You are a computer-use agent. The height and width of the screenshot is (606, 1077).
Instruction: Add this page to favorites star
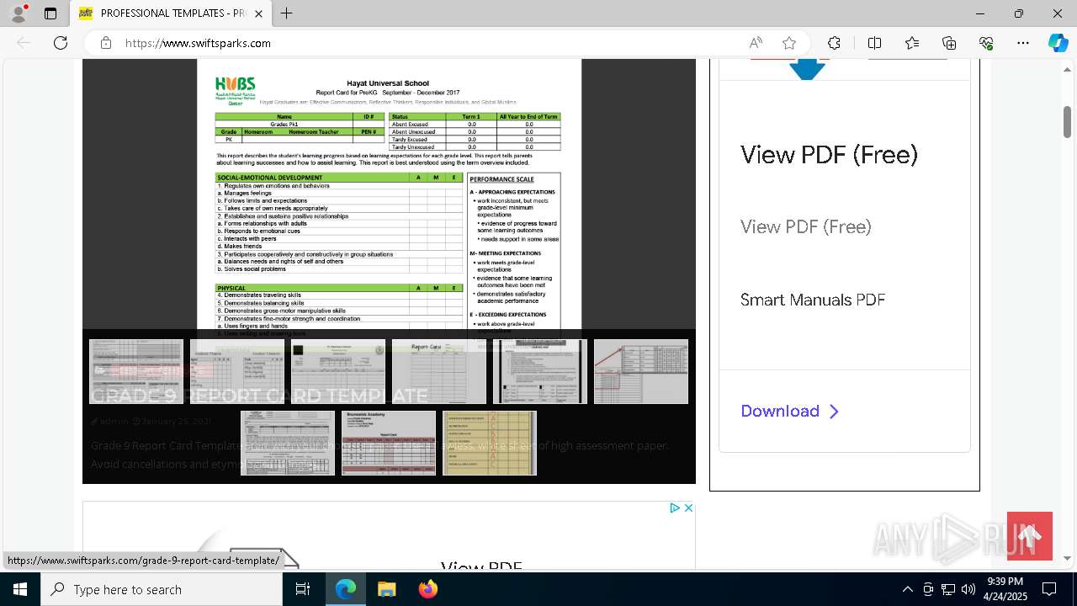coord(788,43)
